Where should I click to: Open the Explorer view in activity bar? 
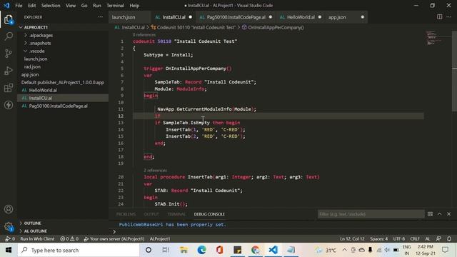9,19
